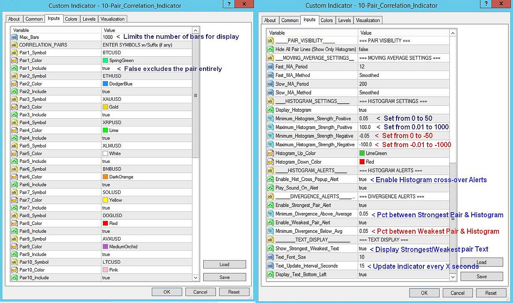Click the Text_Font_Size integer icon

[271, 257]
